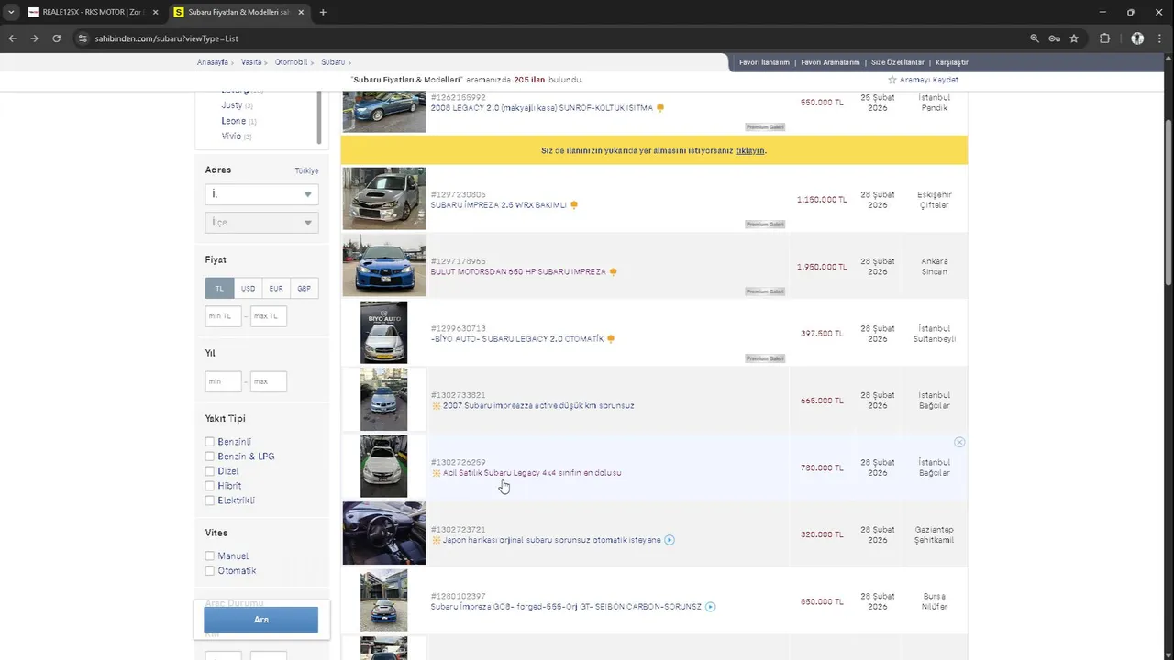Viewport: 1174px width, 660px height.
Task: Open the Chrome three-dot menu
Action: pos(1160,38)
